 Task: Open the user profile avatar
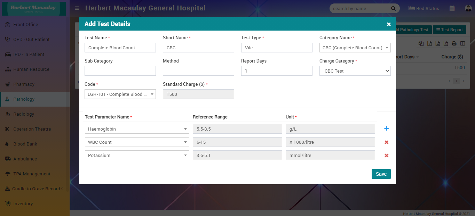(468, 8)
